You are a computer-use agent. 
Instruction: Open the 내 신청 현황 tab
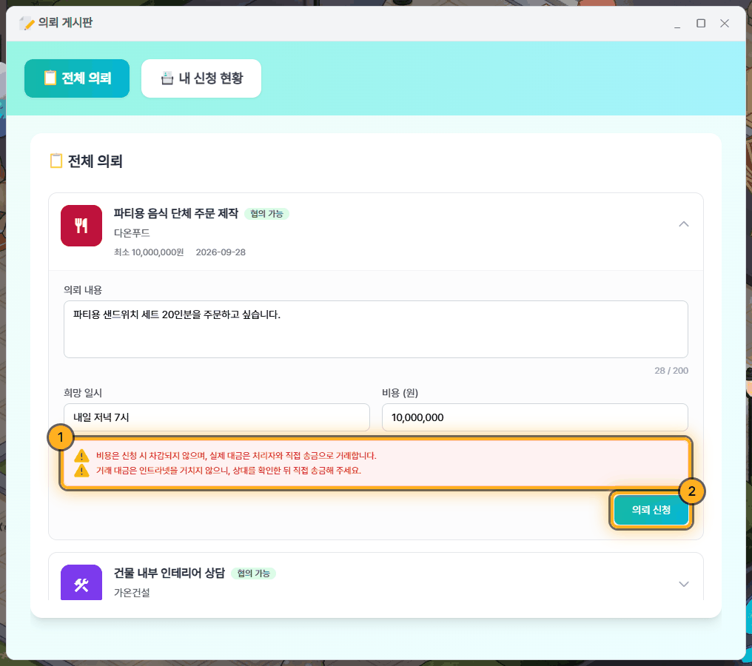coord(201,78)
